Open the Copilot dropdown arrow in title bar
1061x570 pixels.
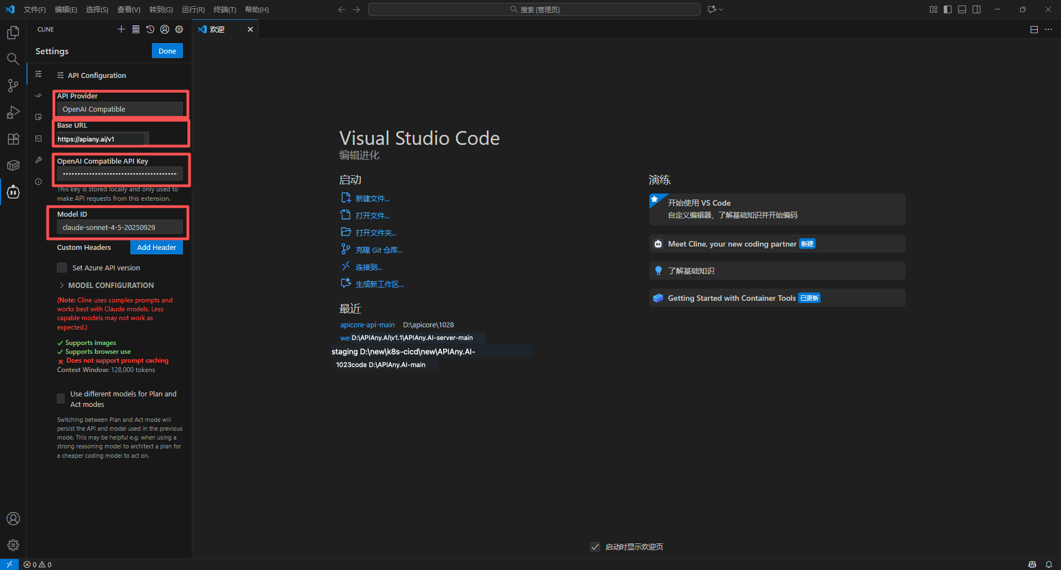click(721, 9)
